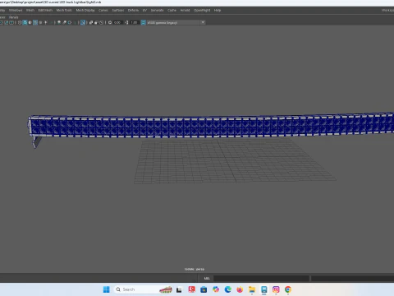Toggle Textured display icon
This screenshot has width=394, height=296.
[x=40, y=22]
